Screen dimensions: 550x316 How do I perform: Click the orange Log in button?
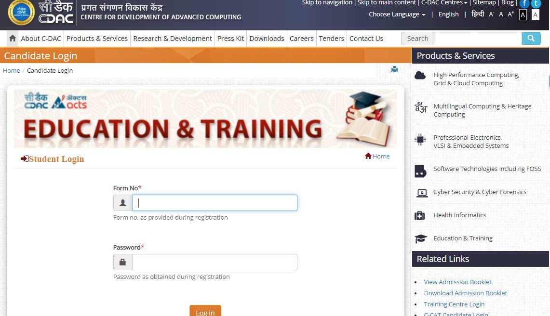(x=205, y=311)
